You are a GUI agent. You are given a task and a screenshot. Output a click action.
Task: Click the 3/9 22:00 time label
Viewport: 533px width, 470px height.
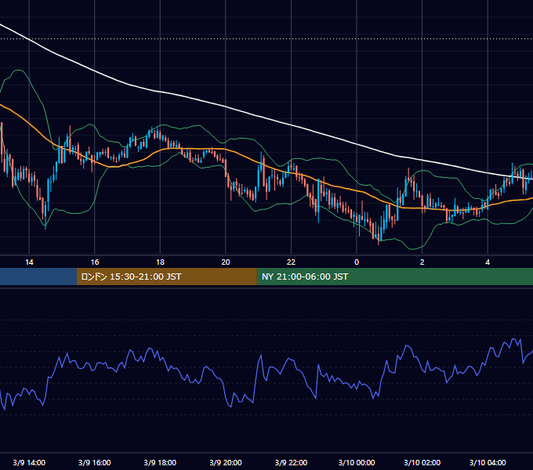tap(291, 462)
